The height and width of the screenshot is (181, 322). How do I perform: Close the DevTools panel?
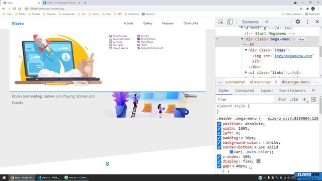pos(317,22)
